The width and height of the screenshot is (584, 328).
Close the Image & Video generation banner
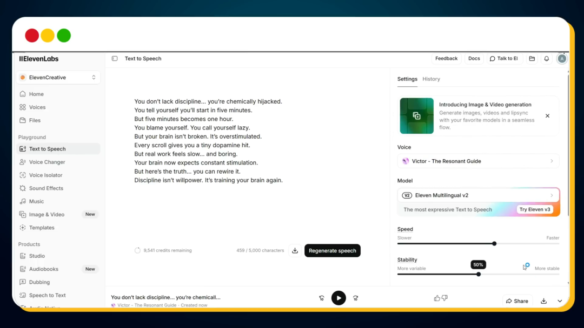[x=547, y=116]
